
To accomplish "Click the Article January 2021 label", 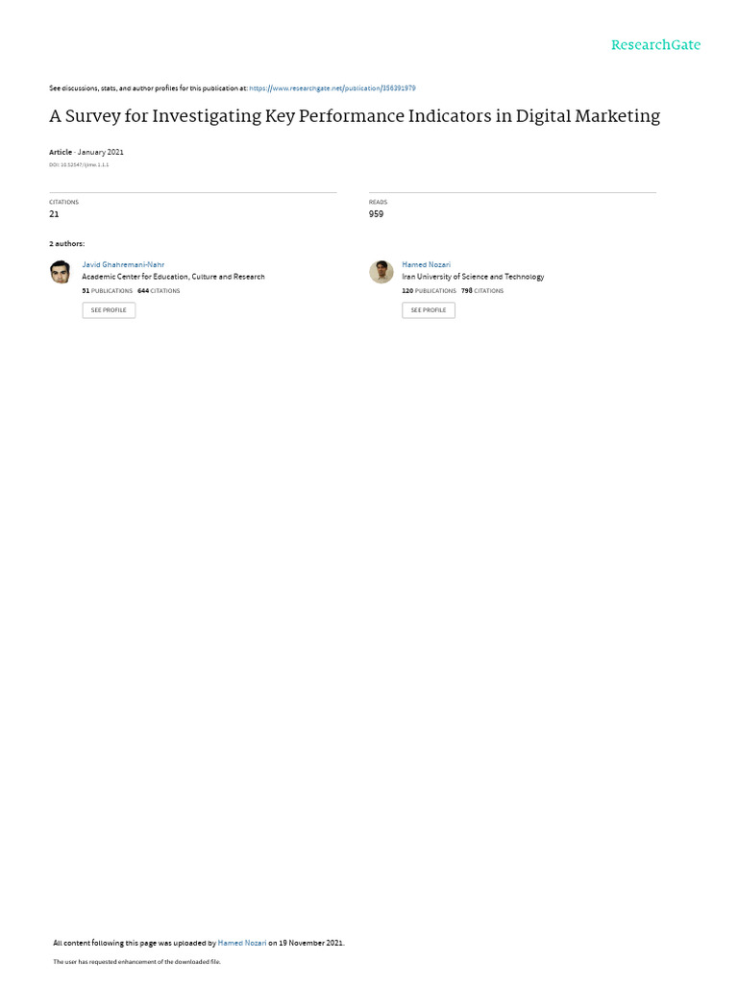I will (86, 153).
